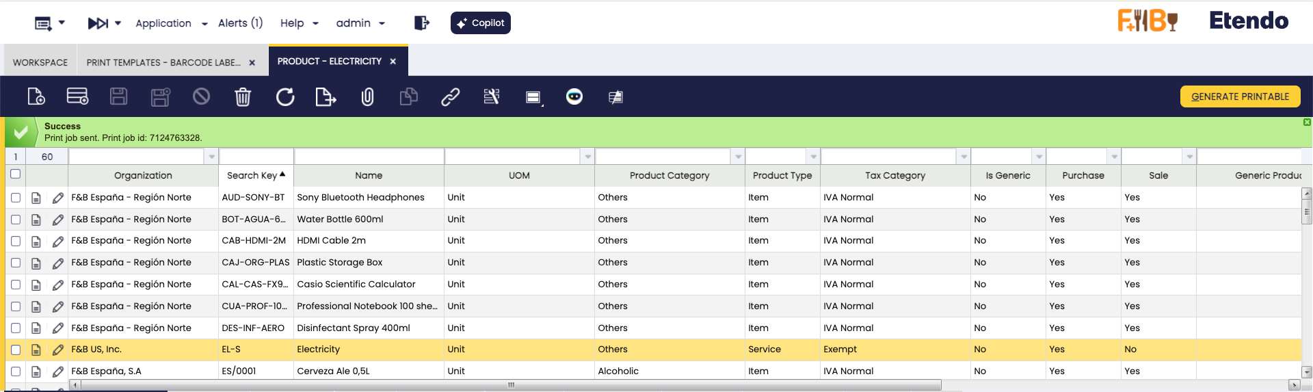
Task: Check the Sony Bluetooth Headphones row checkbox
Action: point(16,198)
